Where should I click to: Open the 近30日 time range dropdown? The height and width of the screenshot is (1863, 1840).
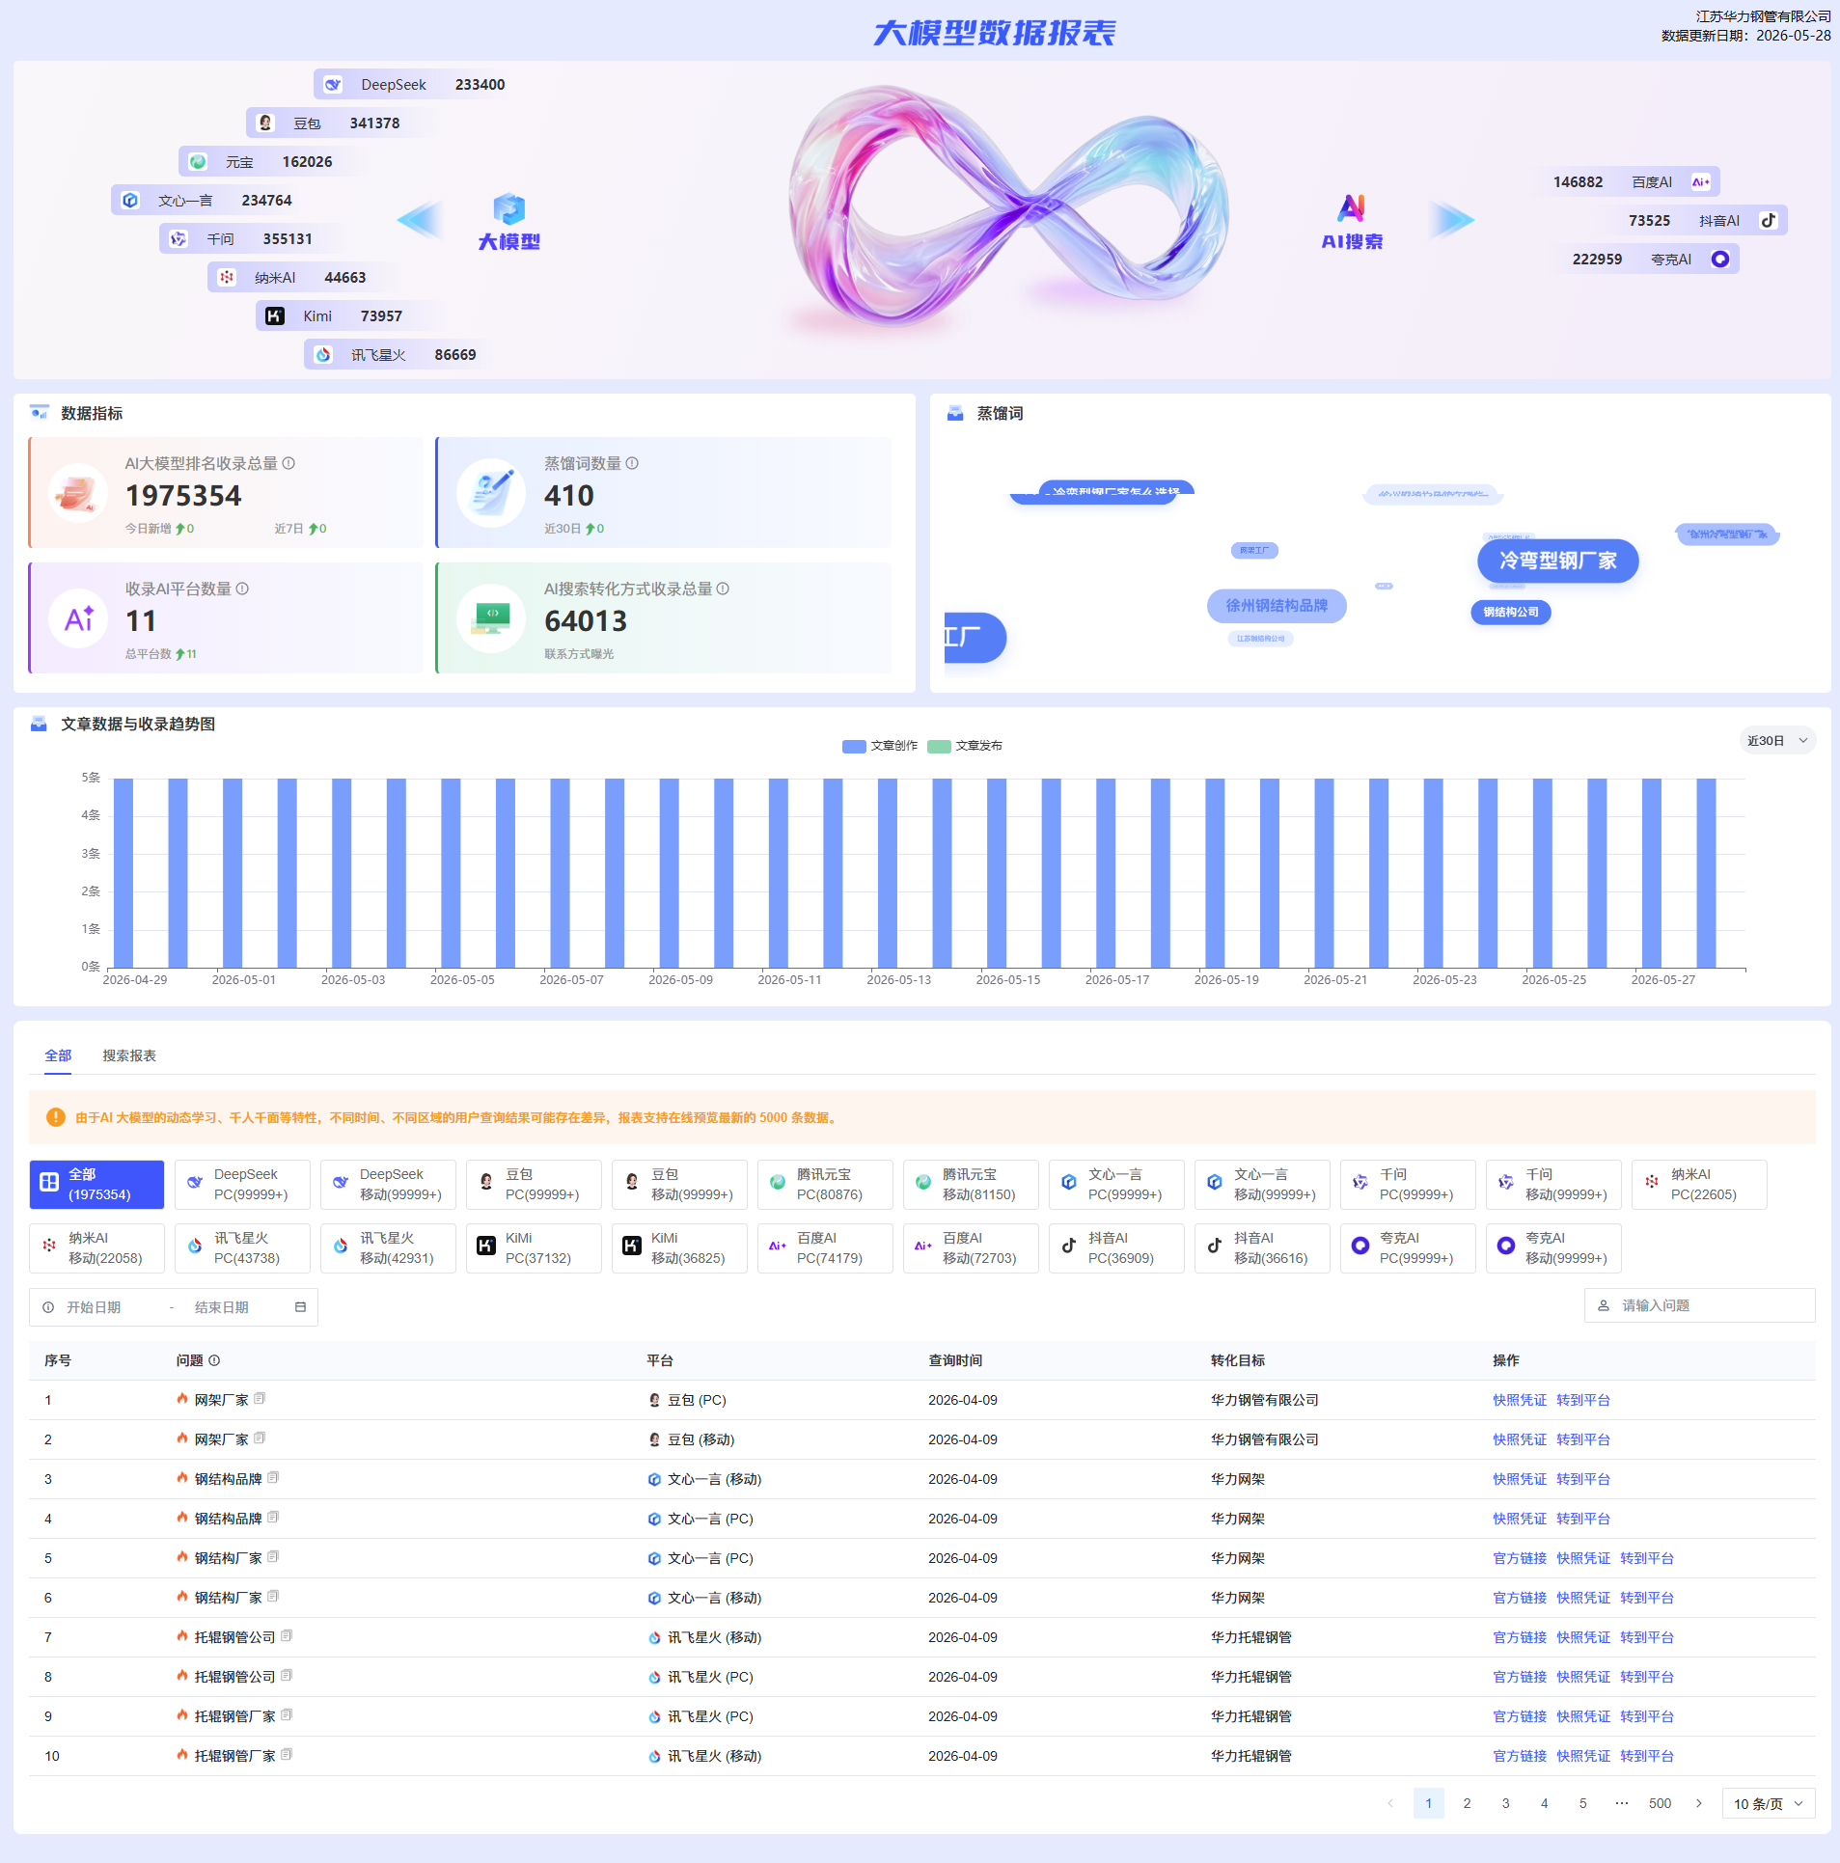[1777, 741]
